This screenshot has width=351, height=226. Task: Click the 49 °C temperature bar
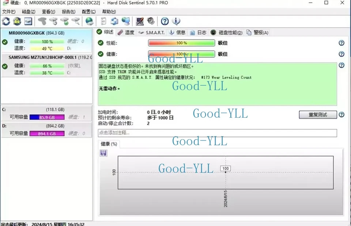click(47, 49)
